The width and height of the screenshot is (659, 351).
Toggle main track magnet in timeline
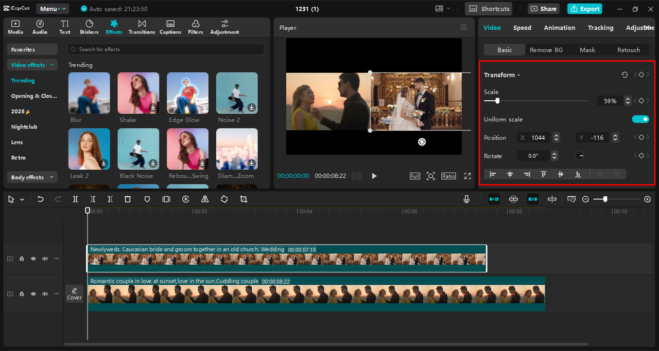pos(494,199)
